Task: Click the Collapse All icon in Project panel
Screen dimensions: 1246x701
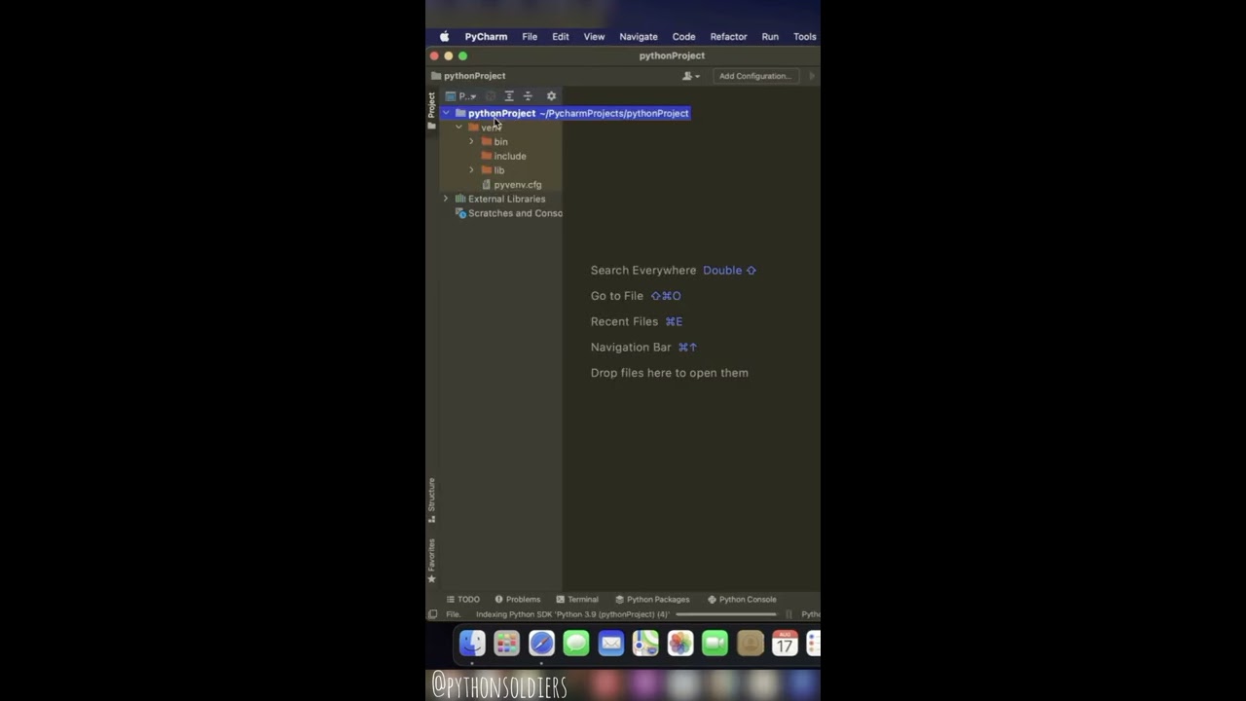Action: point(528,96)
